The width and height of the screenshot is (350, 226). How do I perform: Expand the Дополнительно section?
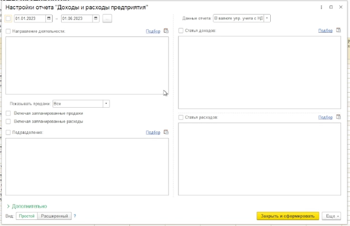pyautogui.click(x=27, y=206)
